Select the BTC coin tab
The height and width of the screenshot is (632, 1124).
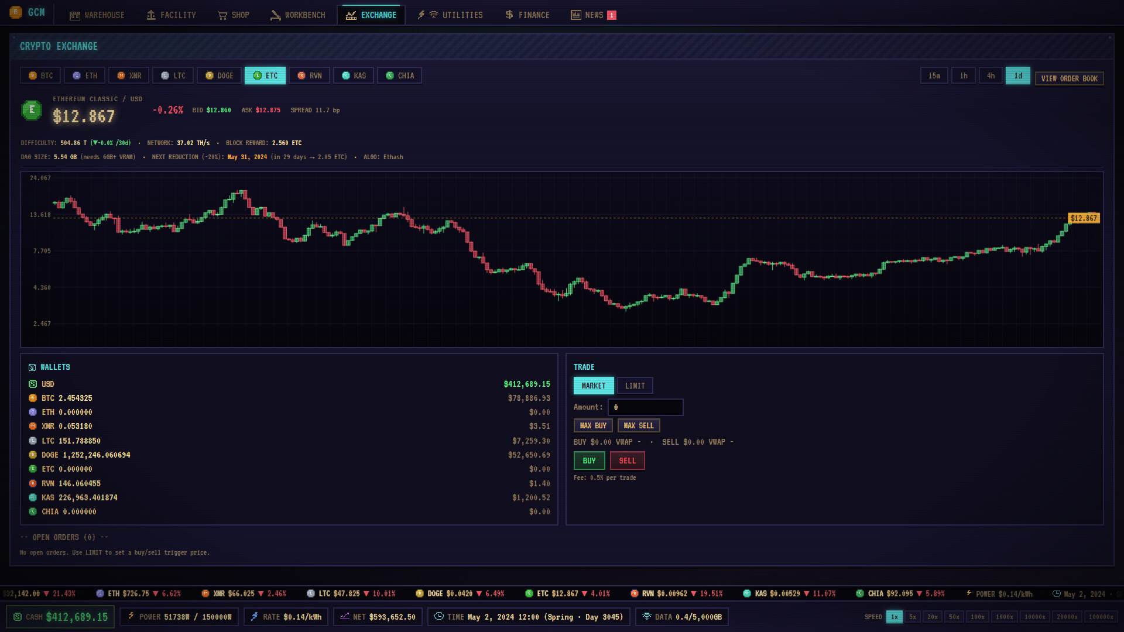coord(41,76)
